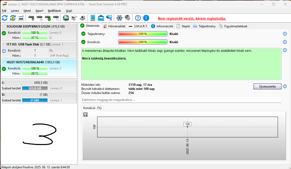Open the Riport menu

click(x=39, y=11)
